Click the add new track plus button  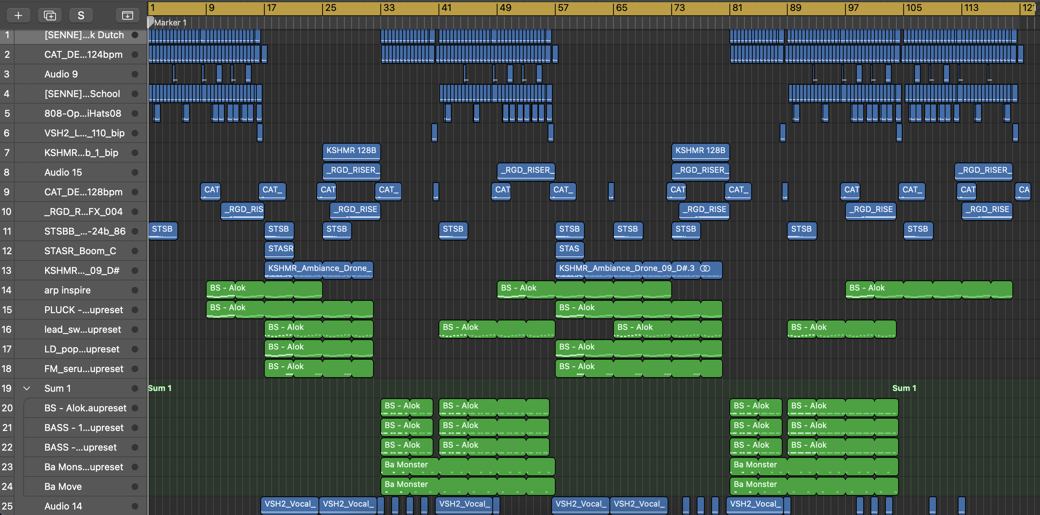pos(18,15)
